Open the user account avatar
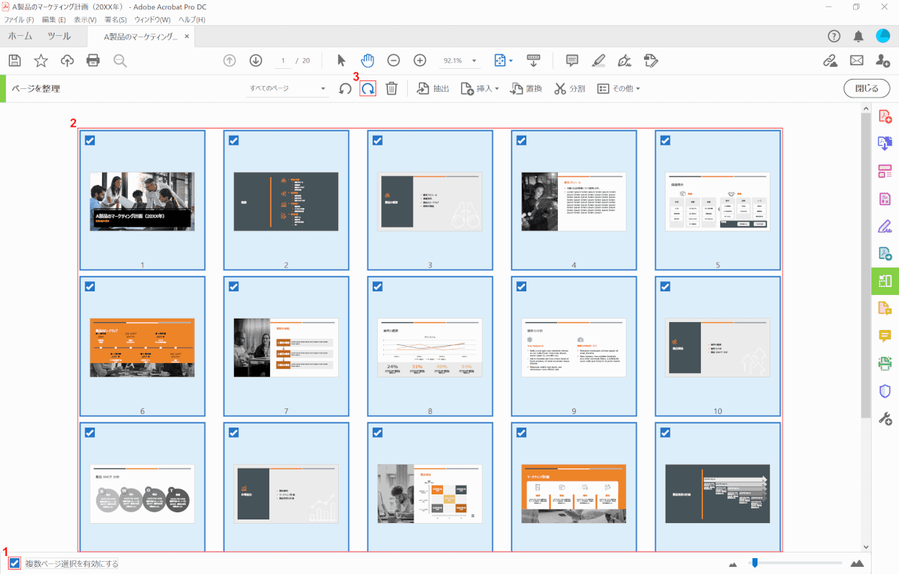 coord(883,36)
